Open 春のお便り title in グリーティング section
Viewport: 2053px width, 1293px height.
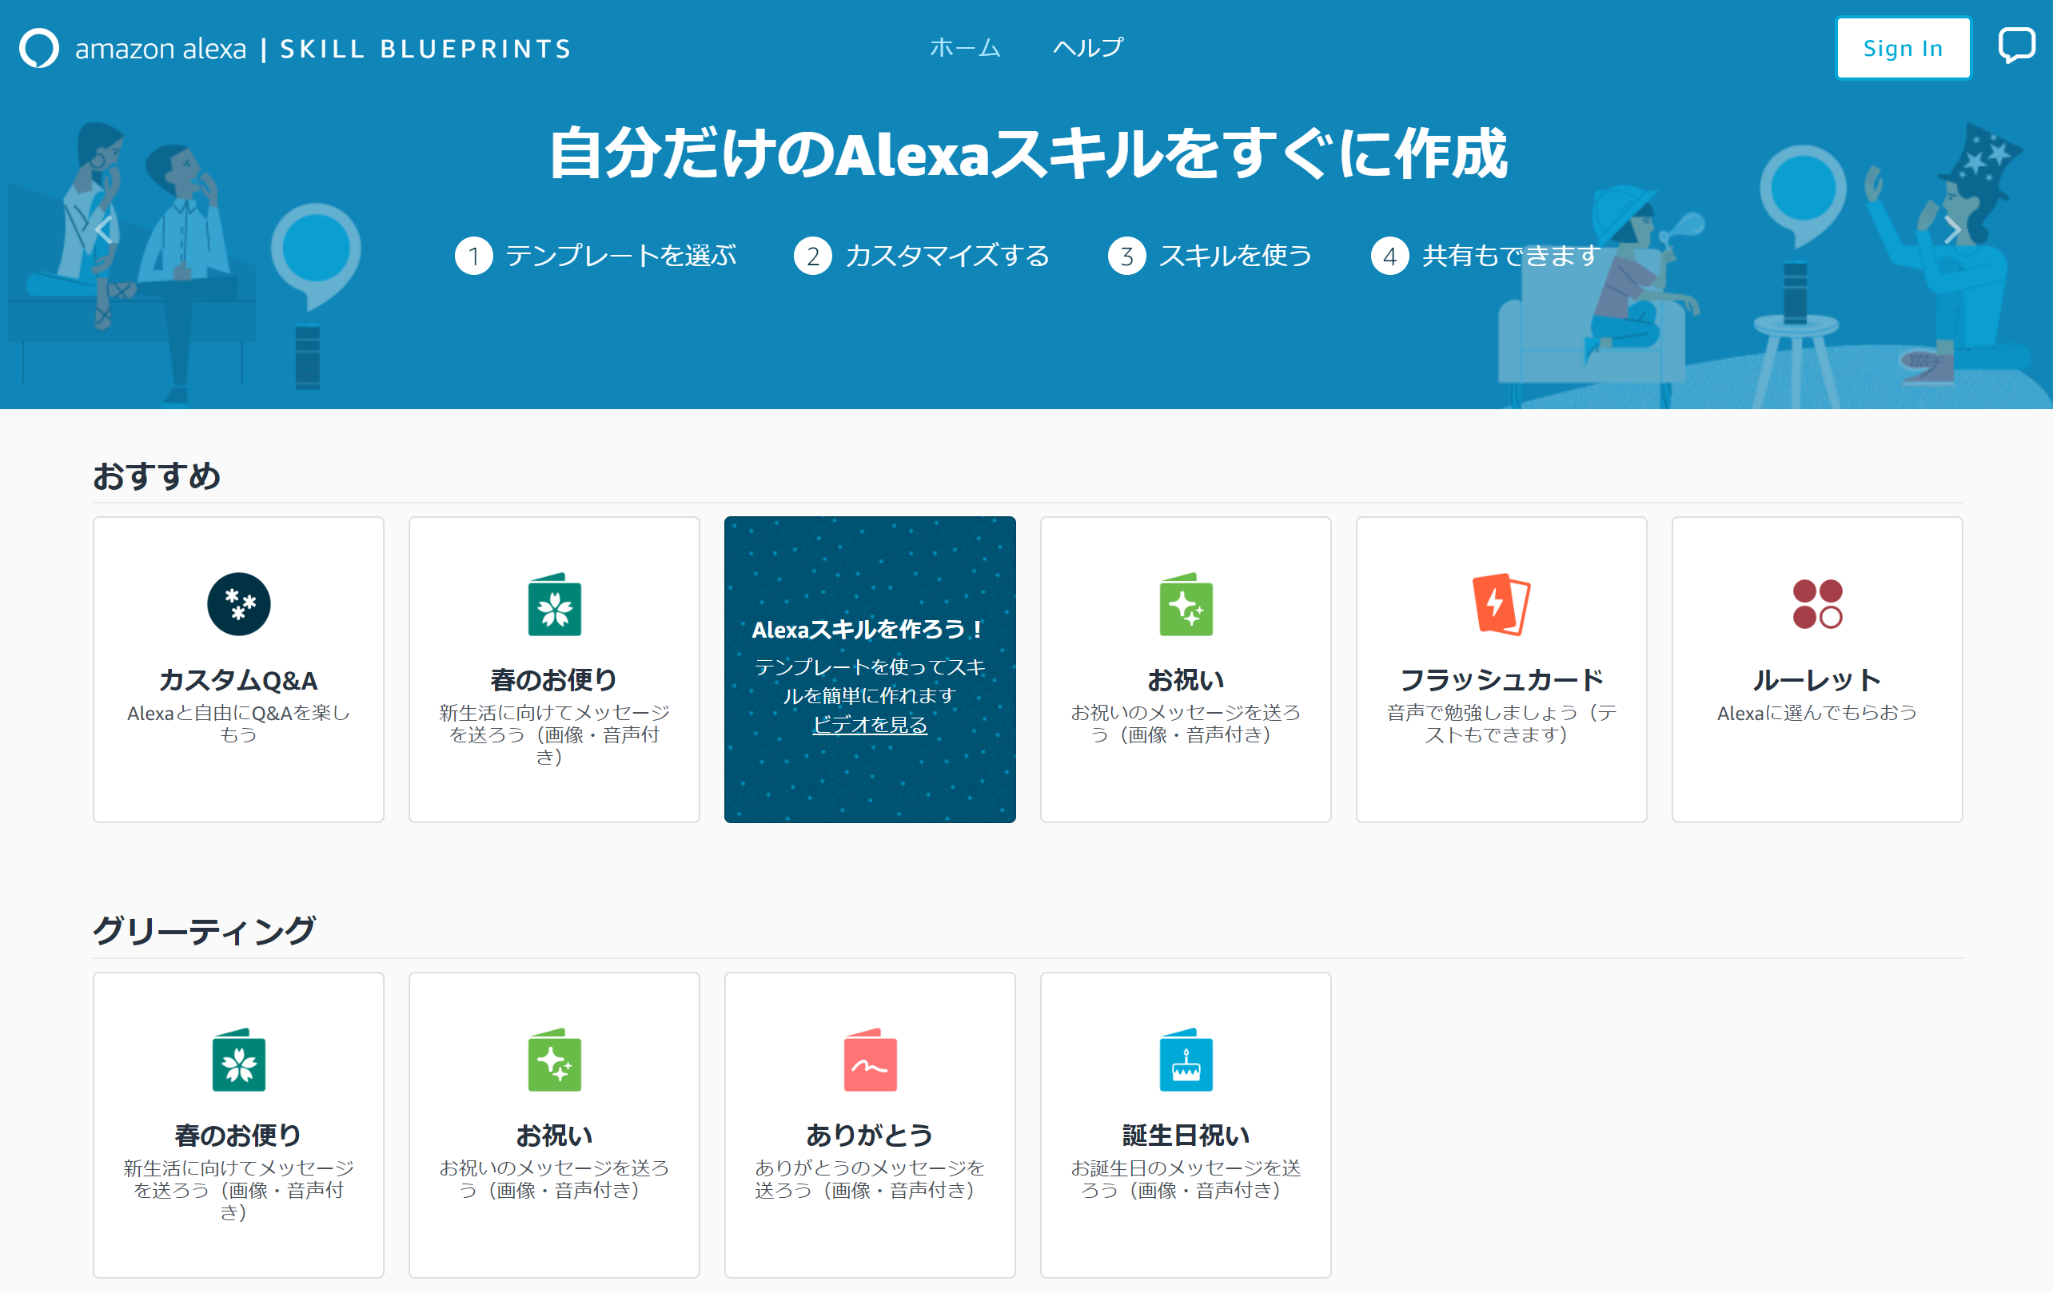[239, 1135]
